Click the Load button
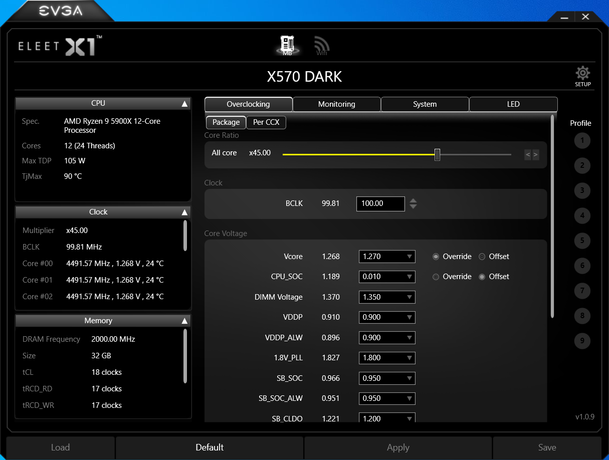609x460 pixels. tap(61, 447)
